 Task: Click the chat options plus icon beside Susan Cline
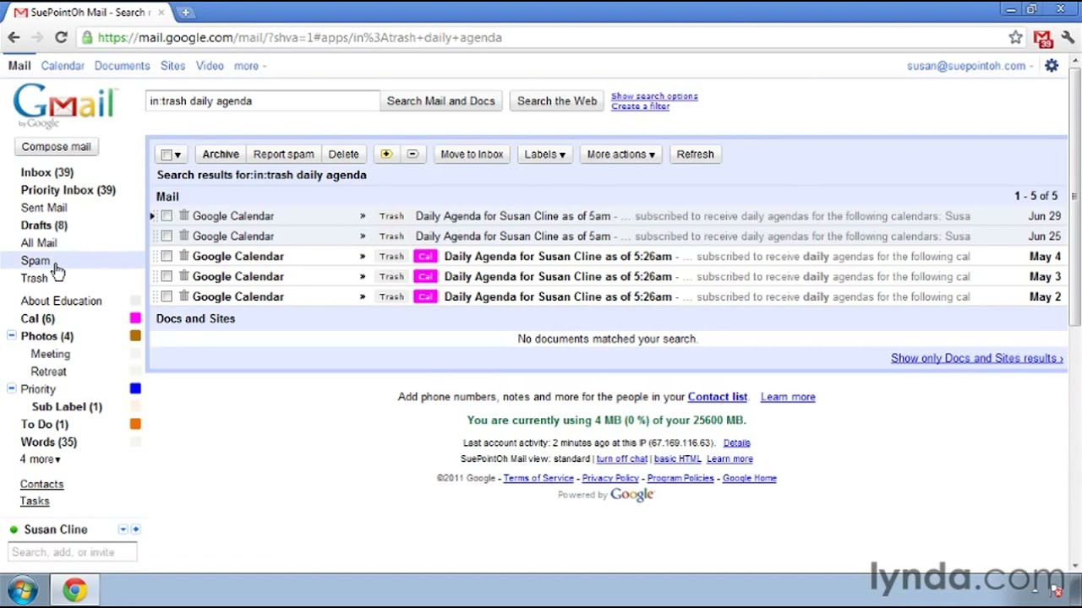(x=135, y=529)
